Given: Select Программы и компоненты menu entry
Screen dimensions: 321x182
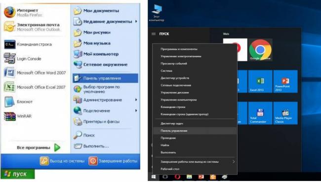Looking at the screenshot, I should (195, 49).
